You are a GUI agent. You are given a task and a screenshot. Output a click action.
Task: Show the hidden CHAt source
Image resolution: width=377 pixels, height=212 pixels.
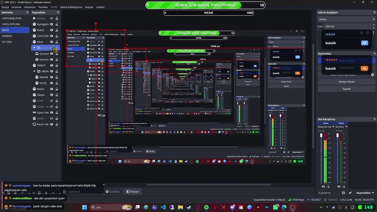(x=52, y=101)
